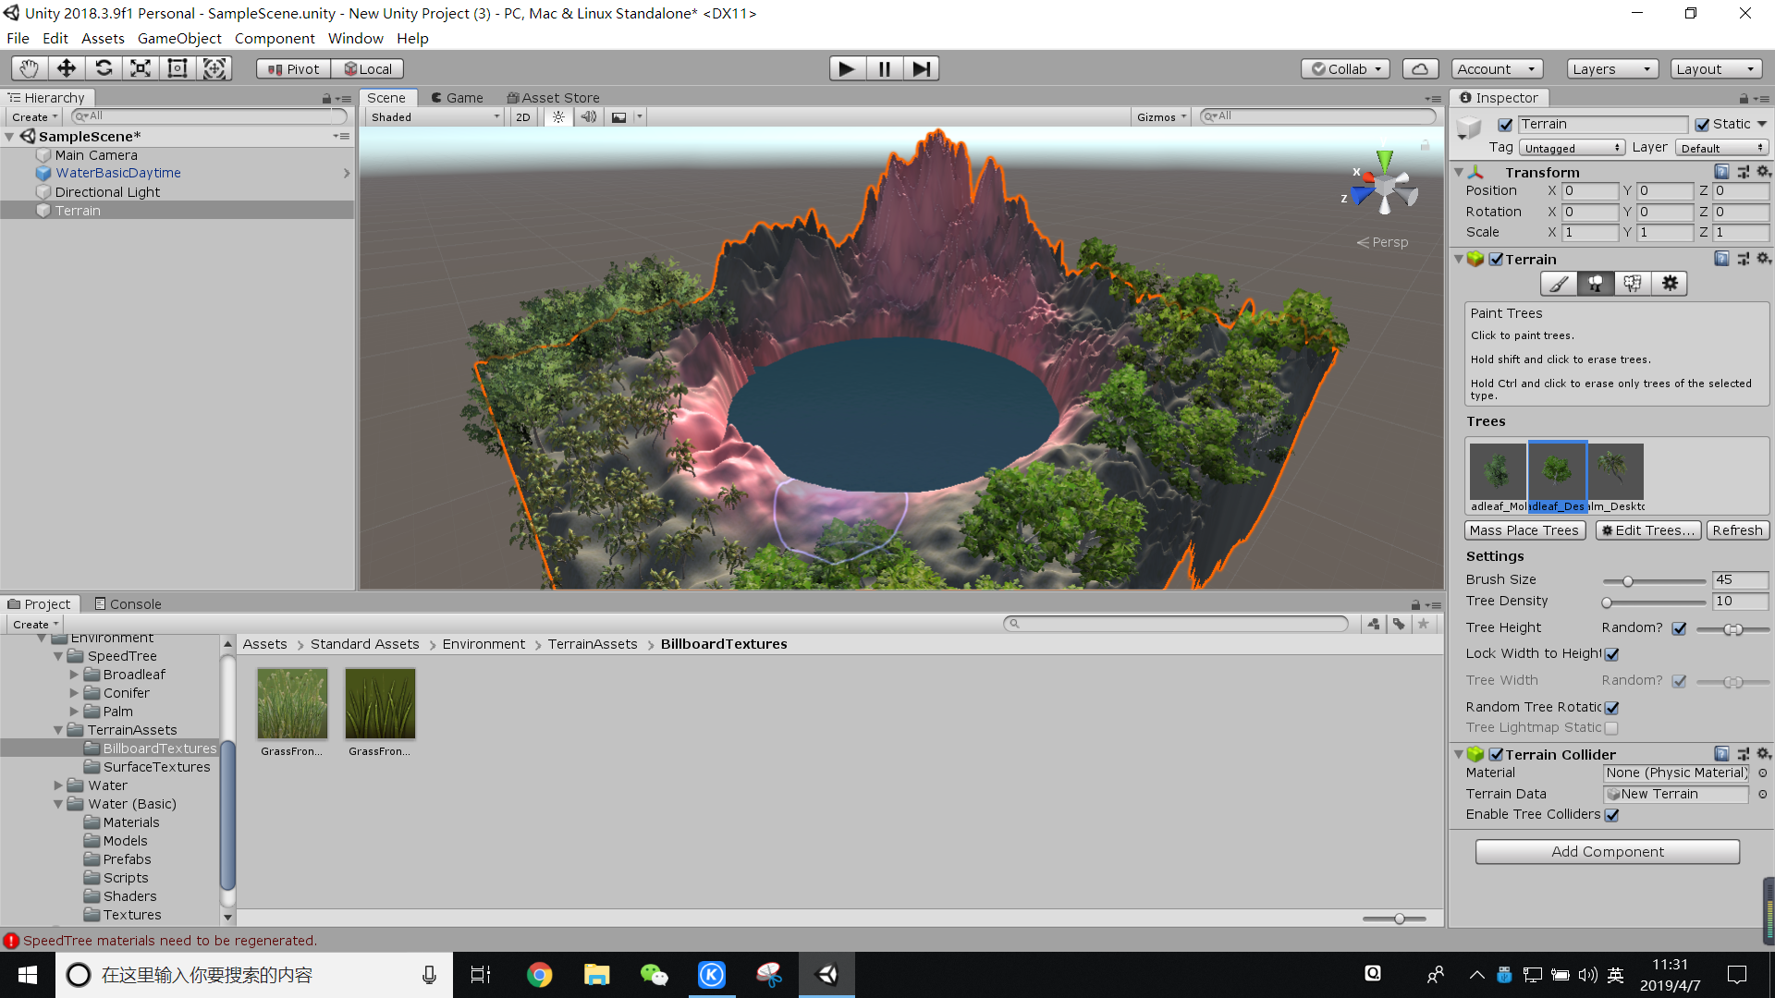The image size is (1775, 998).
Task: Disable Terrain Collider component checkbox
Action: pyautogui.click(x=1496, y=755)
